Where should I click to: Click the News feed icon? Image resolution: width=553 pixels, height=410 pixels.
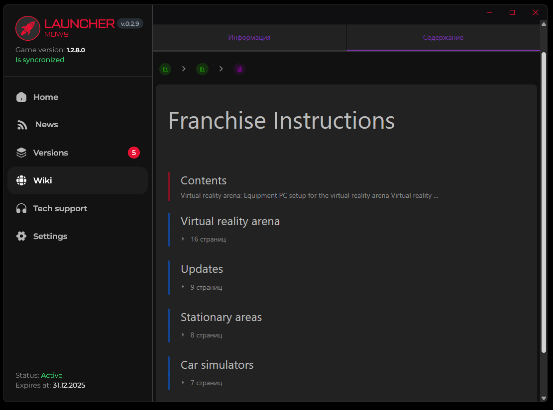click(22, 125)
